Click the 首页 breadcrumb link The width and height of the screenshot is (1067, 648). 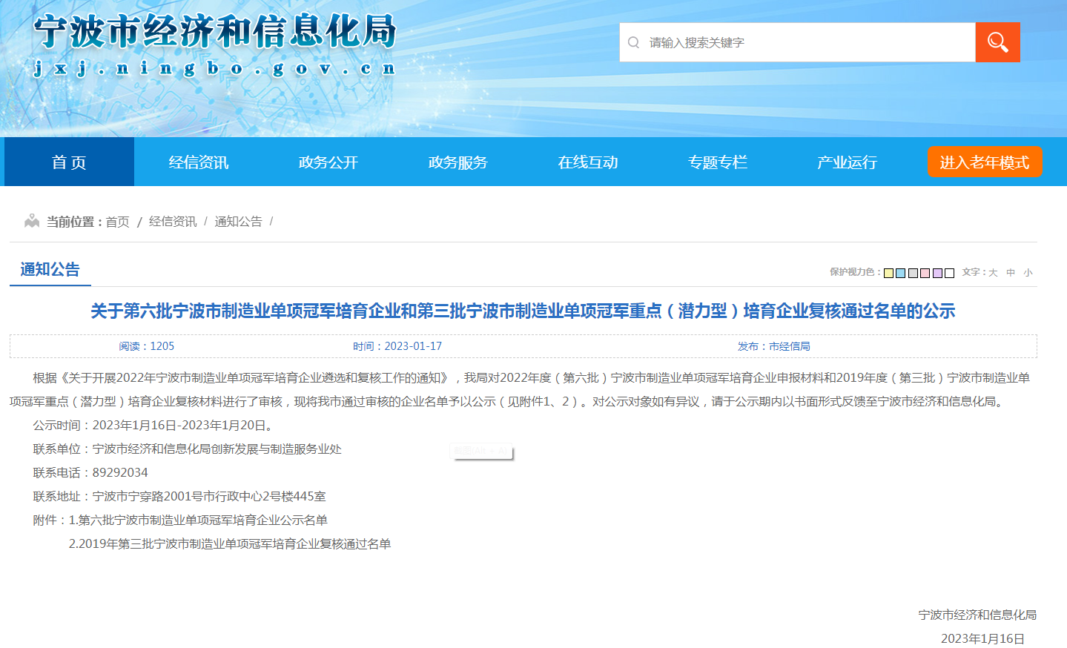pyautogui.click(x=116, y=220)
